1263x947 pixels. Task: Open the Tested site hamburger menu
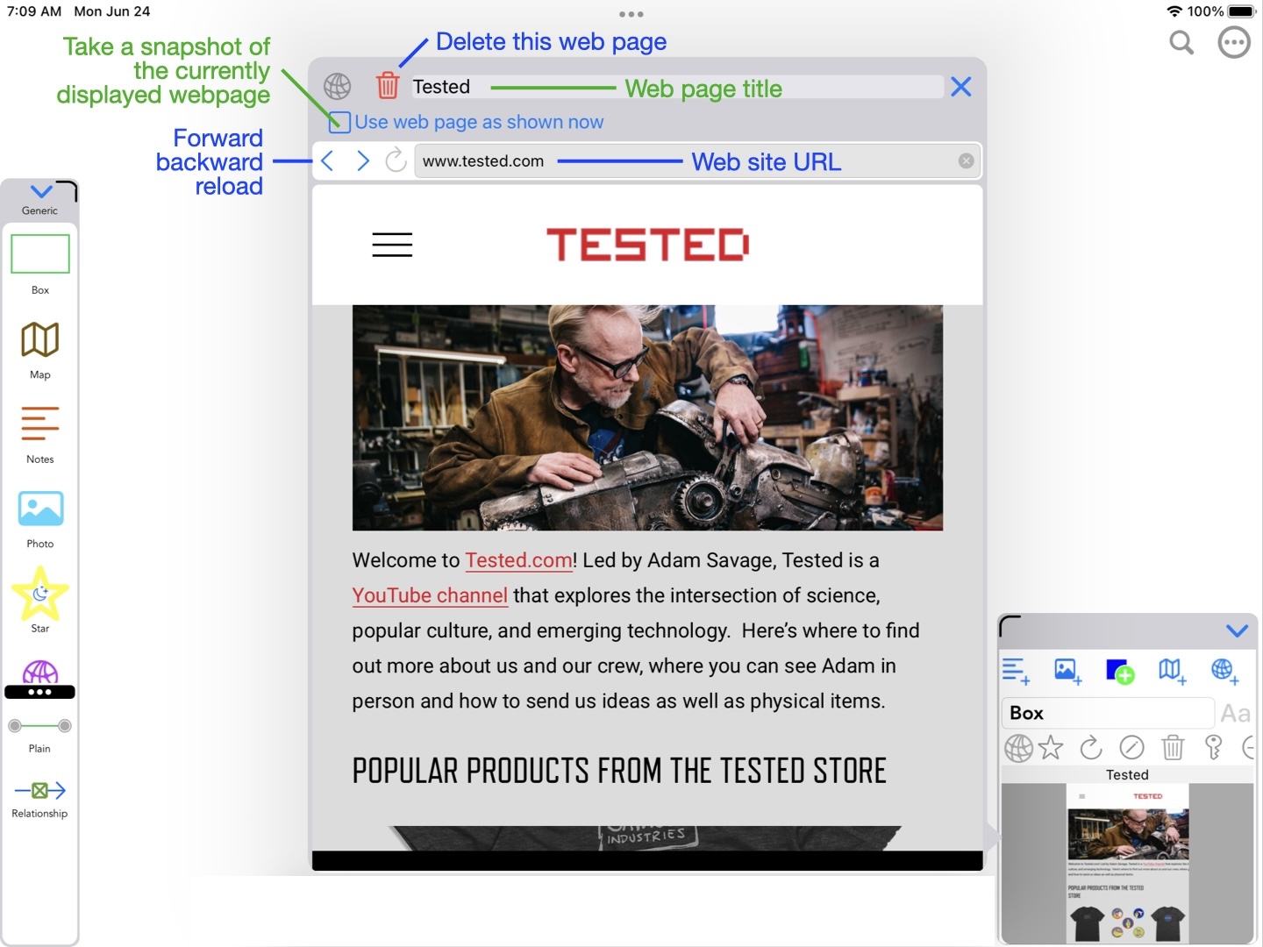(x=392, y=245)
